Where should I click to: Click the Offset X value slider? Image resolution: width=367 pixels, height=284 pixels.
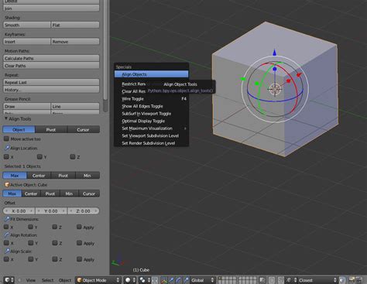(19, 211)
